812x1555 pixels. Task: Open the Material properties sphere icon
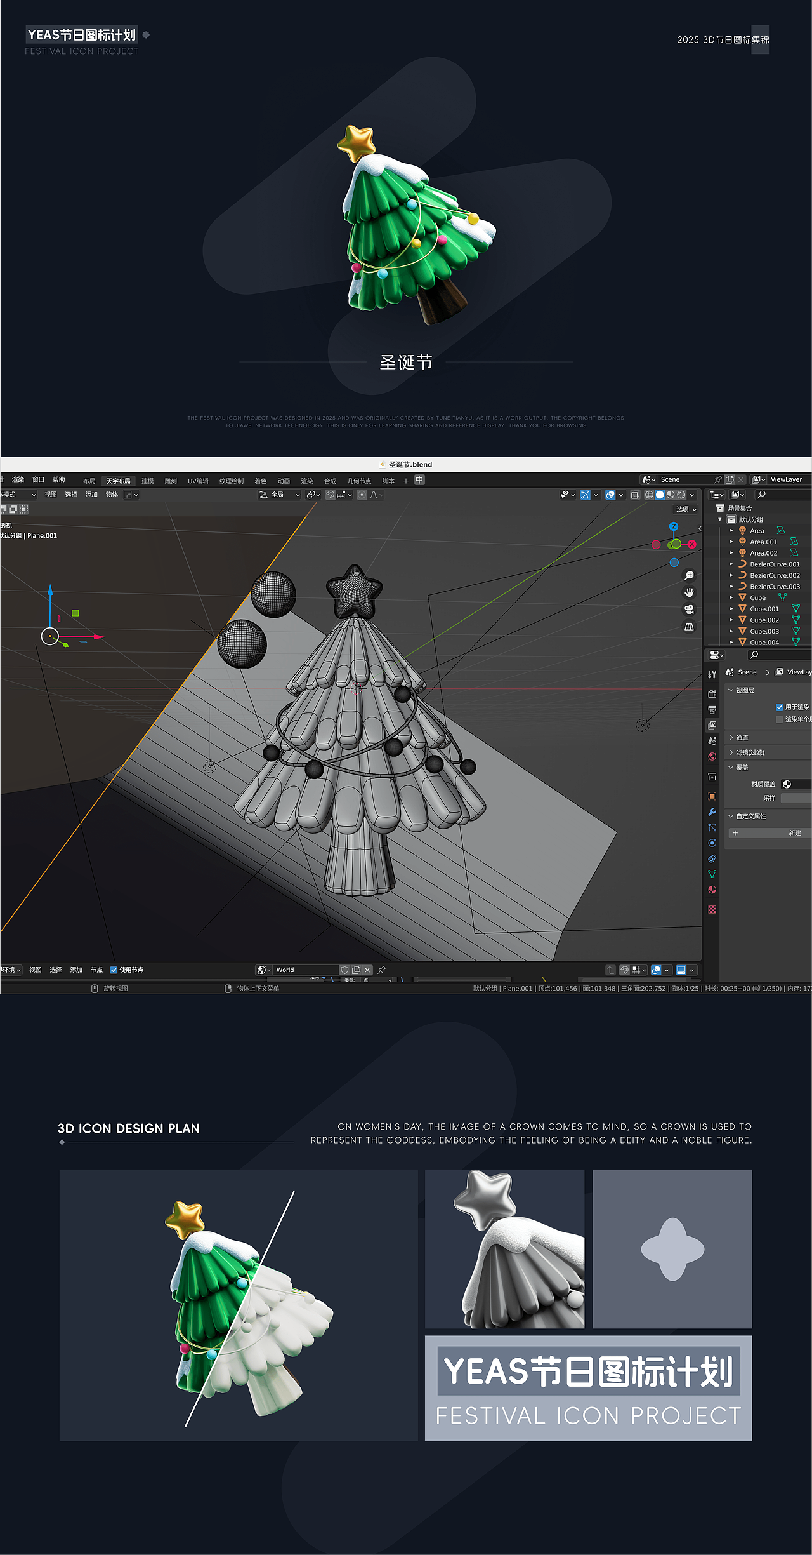point(712,890)
